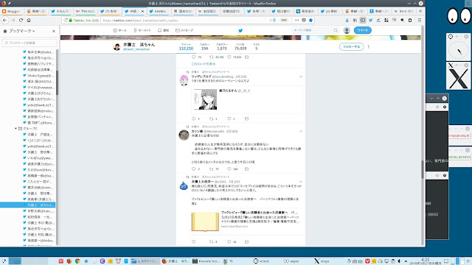The width and height of the screenshot is (472, 265).
Task: Open Twitter Messages nav link
Action: point(184,30)
